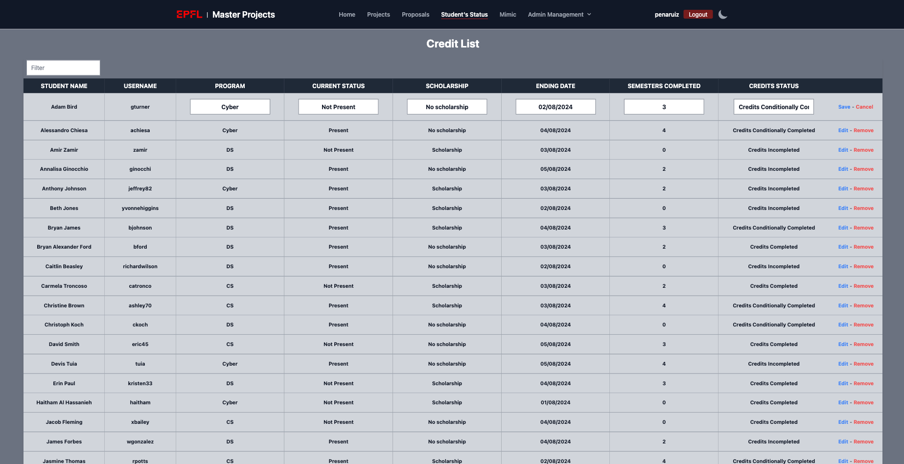Click Adam Bird's ending date field
The image size is (904, 464).
(556, 106)
